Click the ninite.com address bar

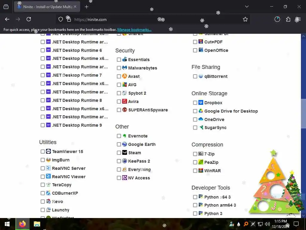point(152,19)
